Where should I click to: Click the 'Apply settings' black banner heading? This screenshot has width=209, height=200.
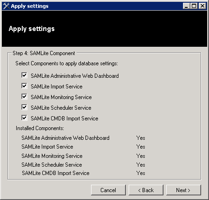pyautogui.click(x=32, y=29)
